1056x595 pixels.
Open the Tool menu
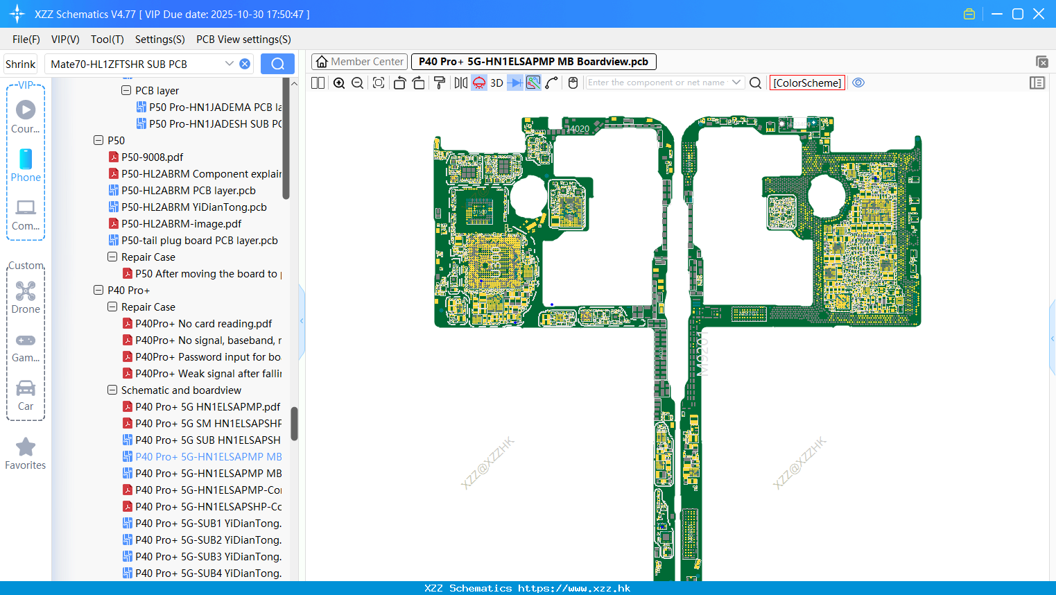107,40
